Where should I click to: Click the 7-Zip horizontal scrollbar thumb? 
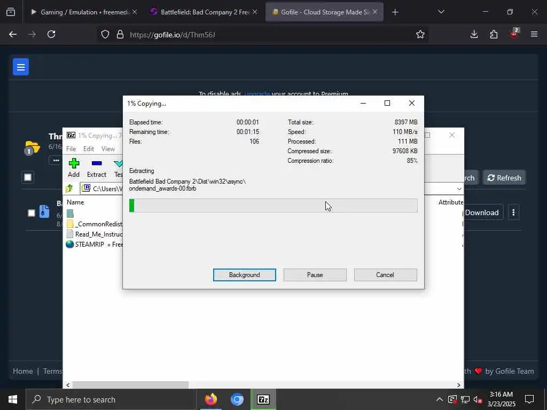[x=130, y=385]
